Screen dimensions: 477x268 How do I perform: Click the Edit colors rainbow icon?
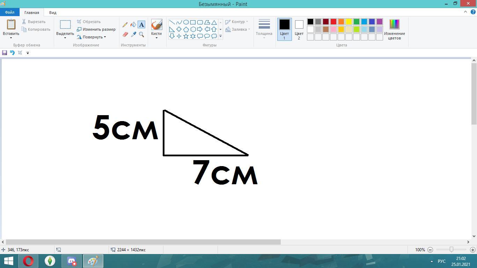click(x=394, y=24)
